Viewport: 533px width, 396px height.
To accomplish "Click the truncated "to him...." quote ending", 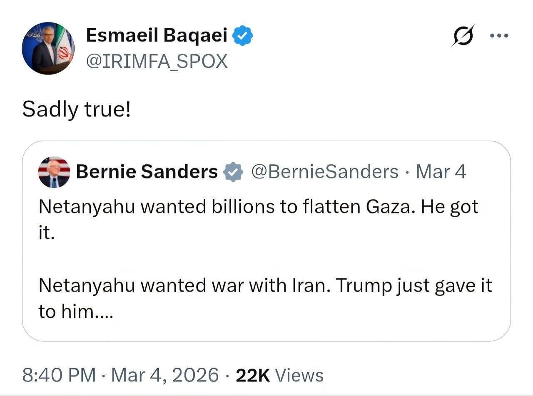I will 75,312.
